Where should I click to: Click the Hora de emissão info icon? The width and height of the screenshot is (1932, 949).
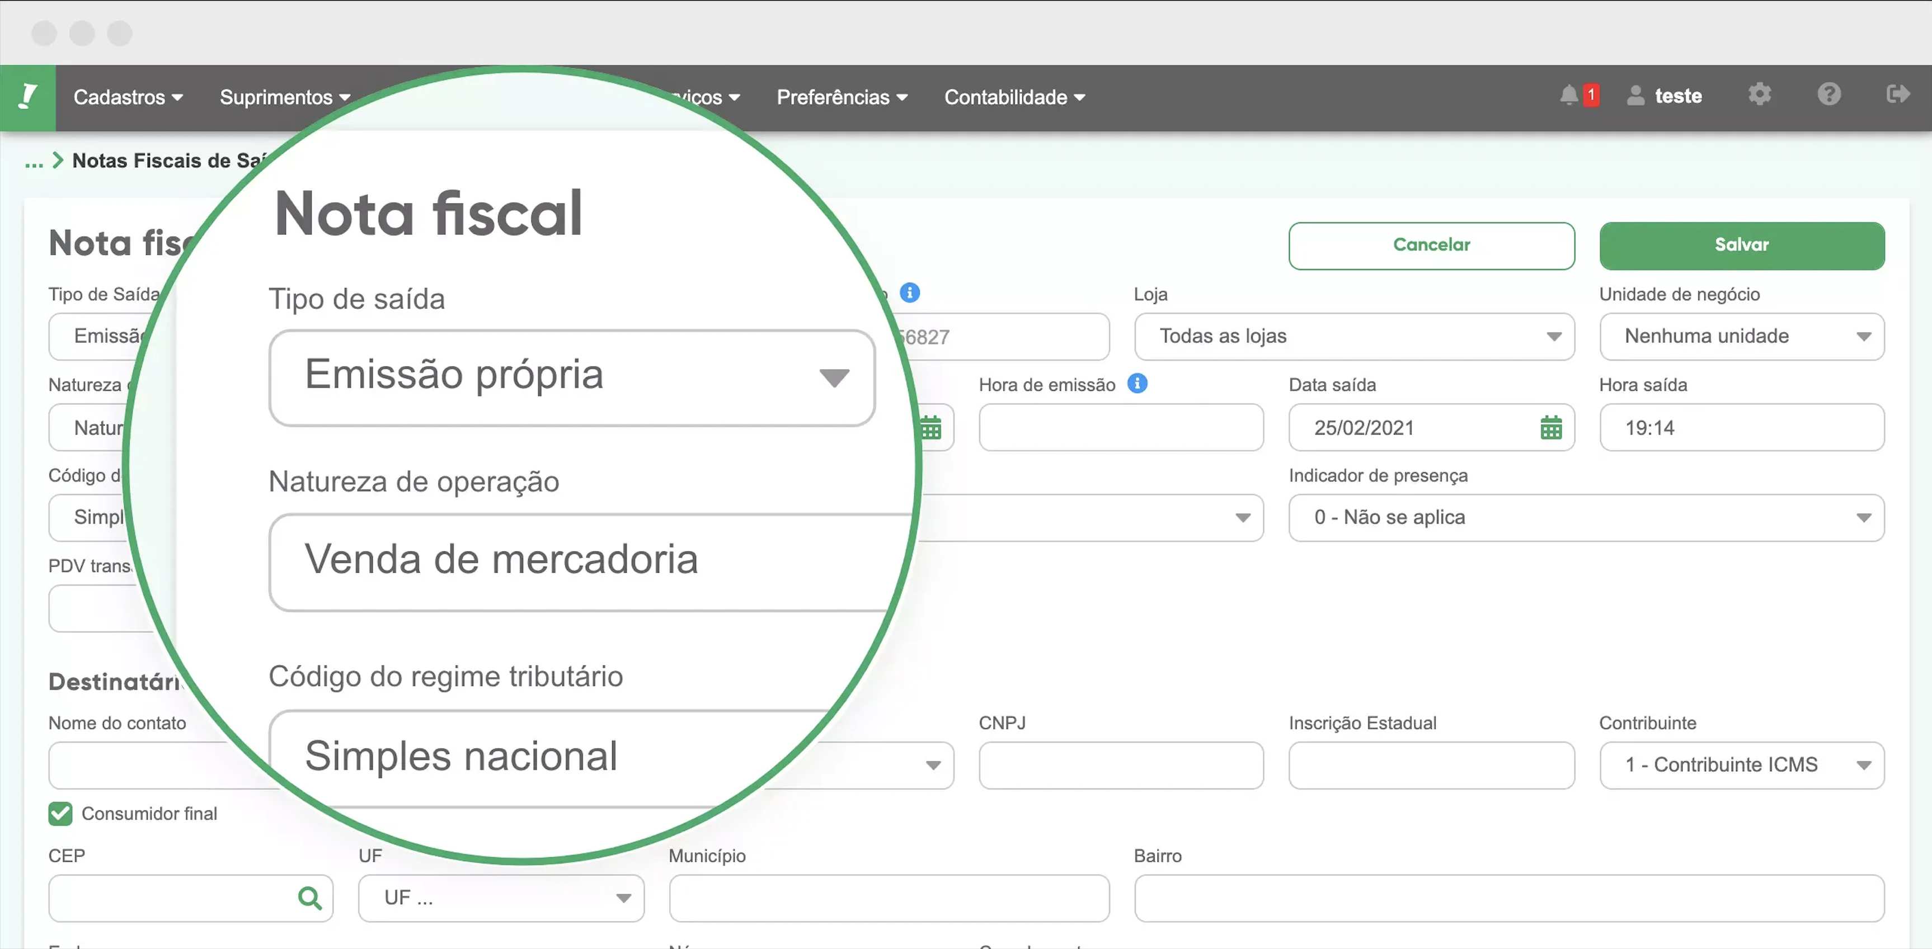(1137, 384)
